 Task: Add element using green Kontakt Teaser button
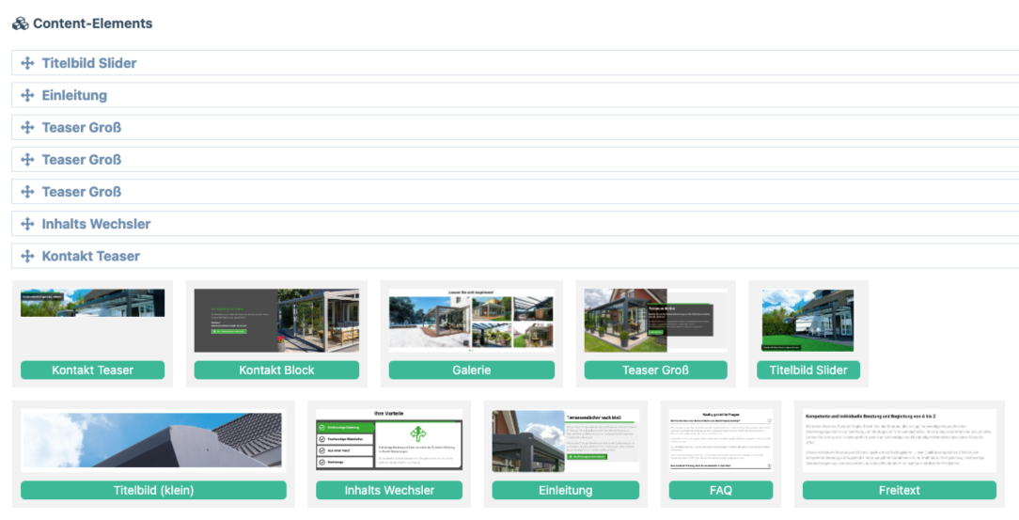(x=92, y=370)
